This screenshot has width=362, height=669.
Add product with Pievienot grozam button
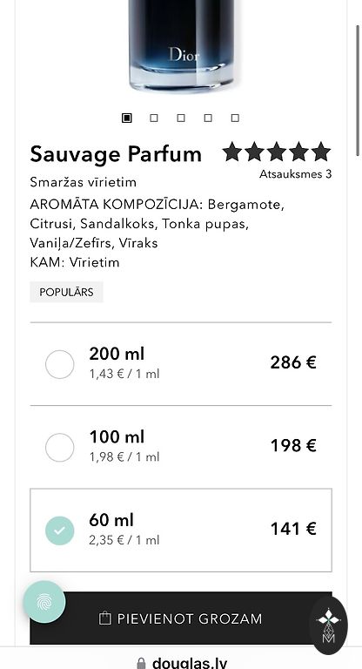[181, 618]
